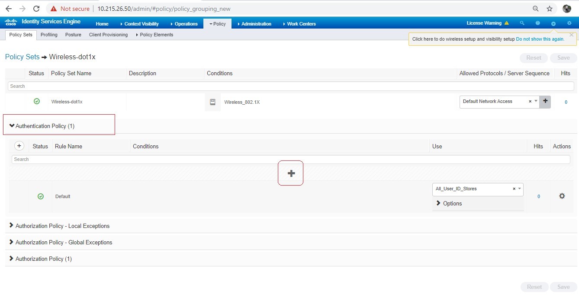The width and height of the screenshot is (579, 298).
Task: Clear Default Network Access selection with x
Action: coord(530,102)
